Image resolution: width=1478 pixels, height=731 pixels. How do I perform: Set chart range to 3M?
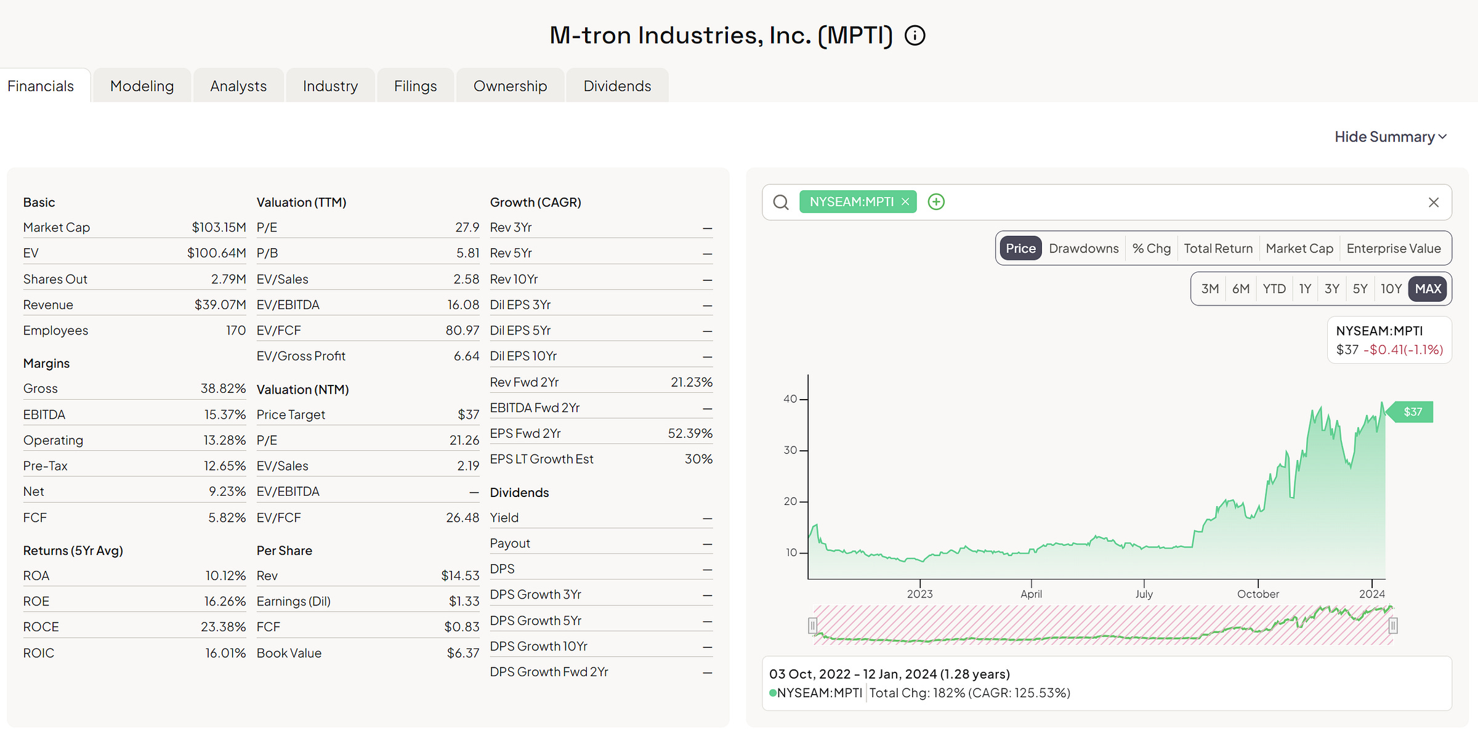pyautogui.click(x=1209, y=289)
